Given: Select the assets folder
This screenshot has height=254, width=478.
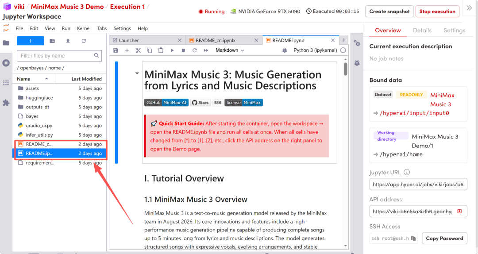Looking at the screenshot, I should (x=59, y=89).
